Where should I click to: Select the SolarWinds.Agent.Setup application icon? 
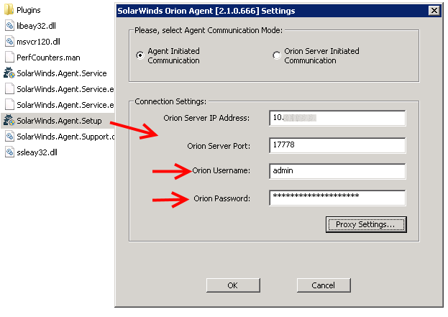pyautogui.click(x=9, y=120)
